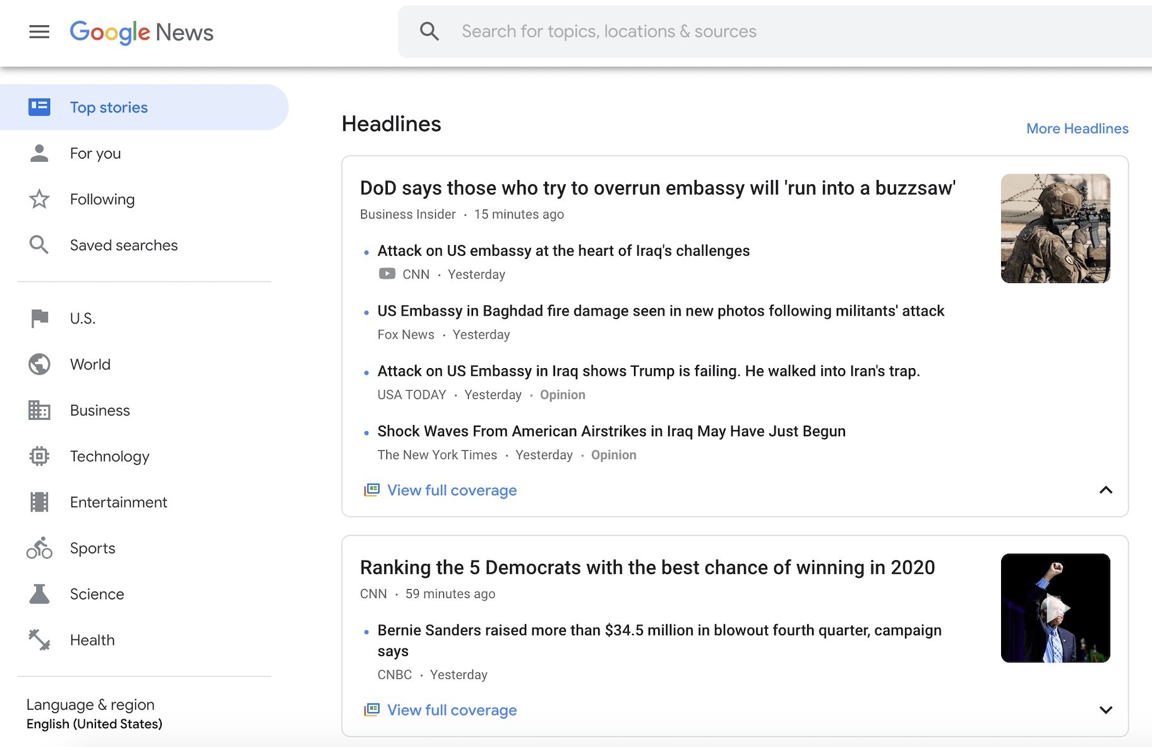Screen dimensions: 1152x747
Task: Select Top stories in sidebar
Action: (x=109, y=107)
